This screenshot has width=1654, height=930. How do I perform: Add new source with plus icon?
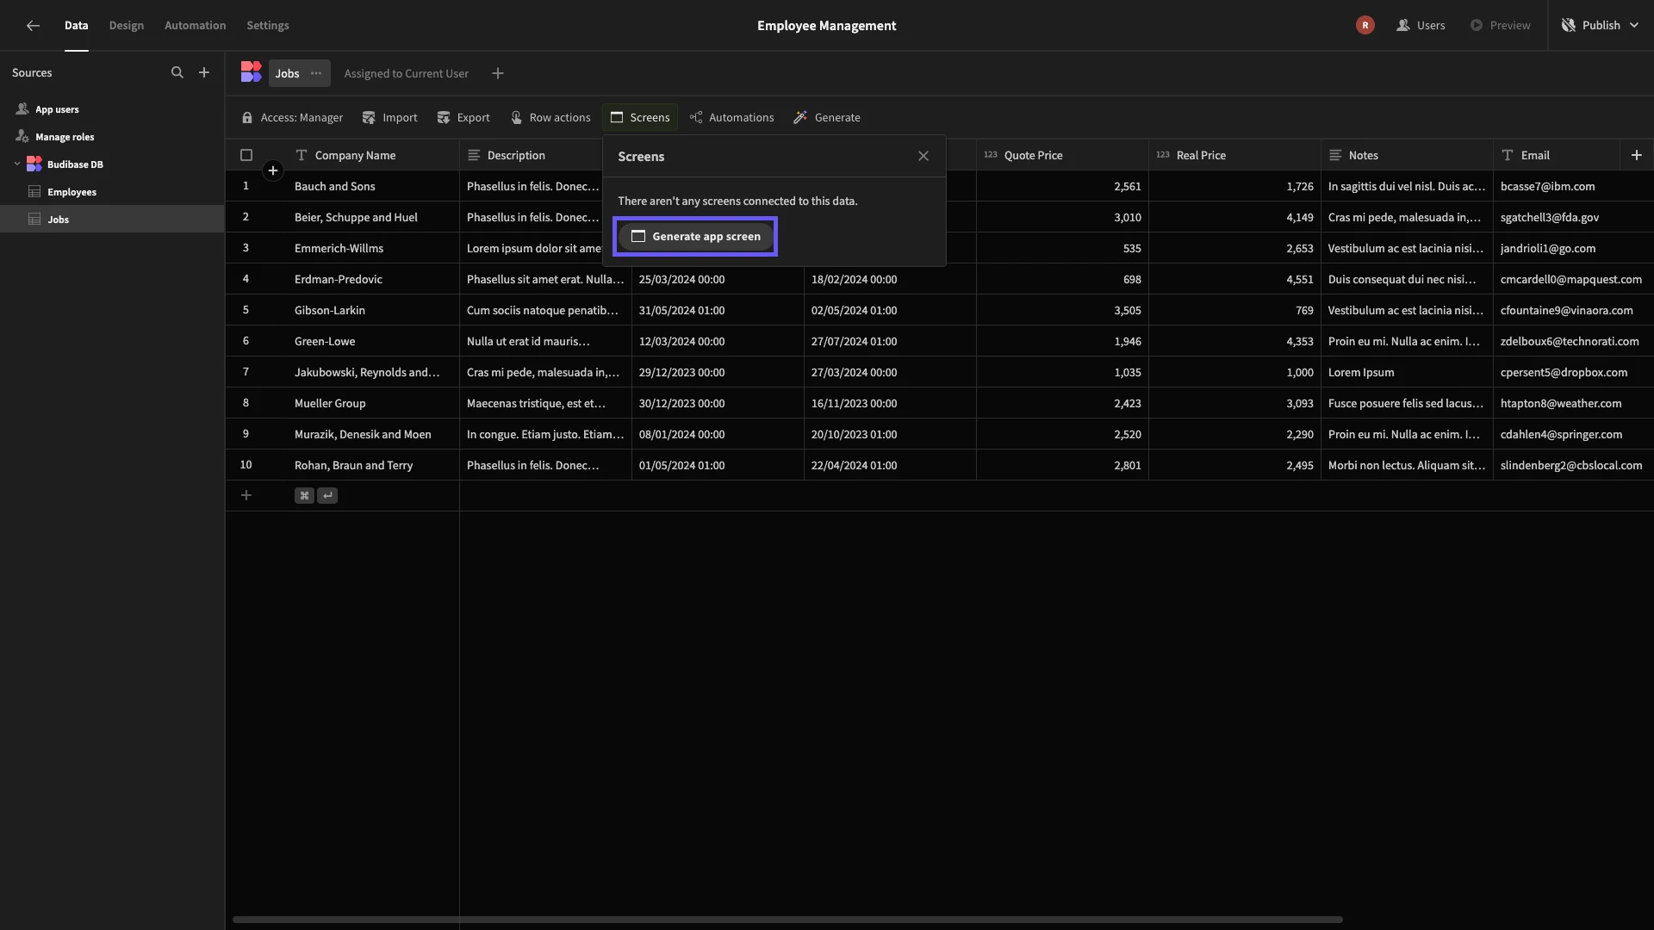(x=204, y=73)
